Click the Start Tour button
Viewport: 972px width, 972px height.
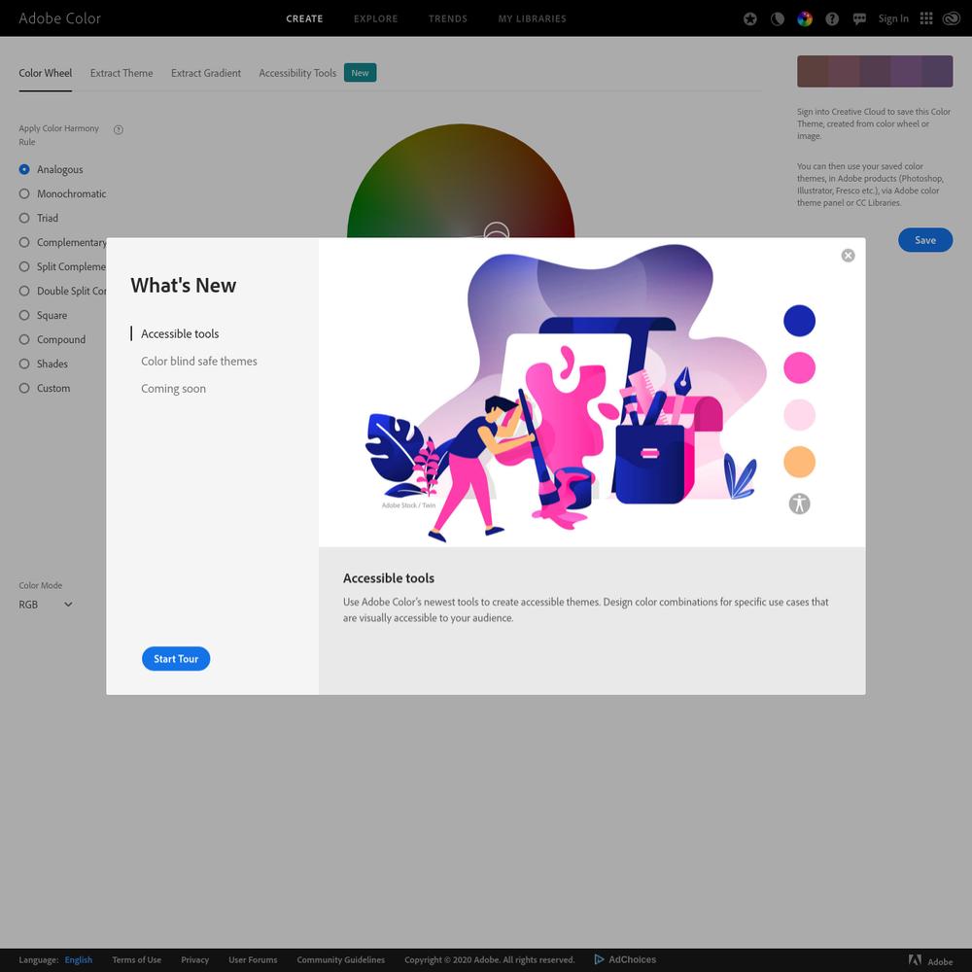(176, 658)
